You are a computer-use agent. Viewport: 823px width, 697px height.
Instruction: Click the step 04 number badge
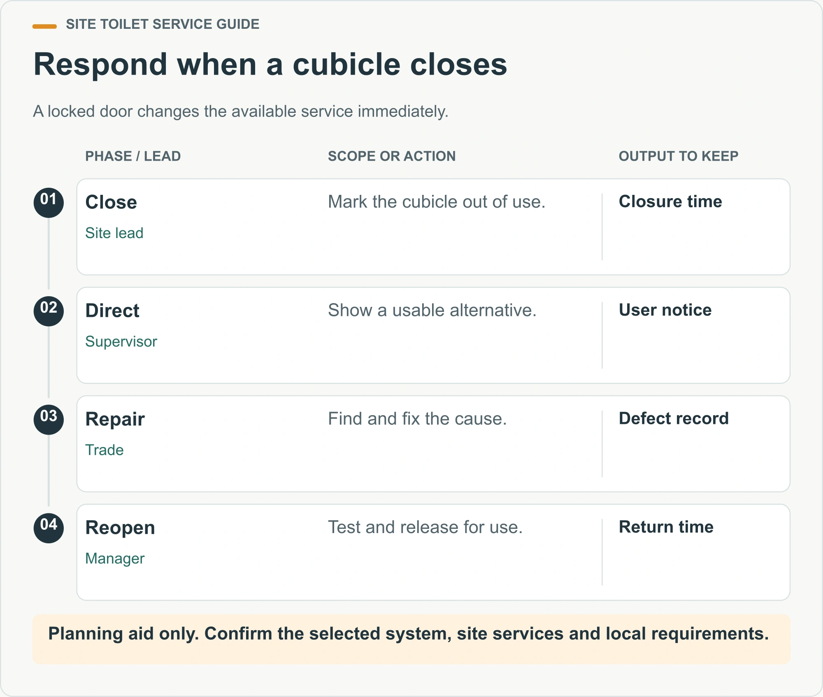tap(49, 528)
